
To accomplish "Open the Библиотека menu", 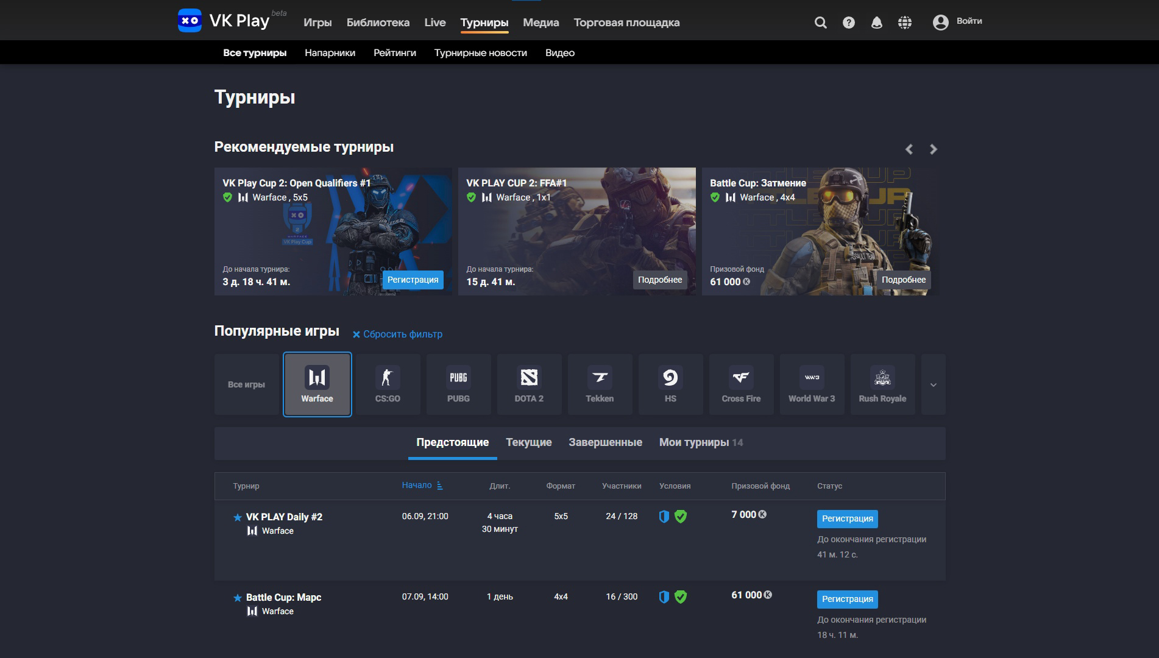I will click(378, 23).
